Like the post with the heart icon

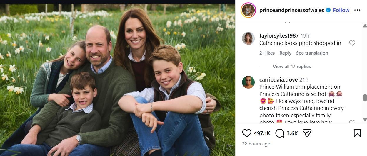pyautogui.click(x=247, y=133)
